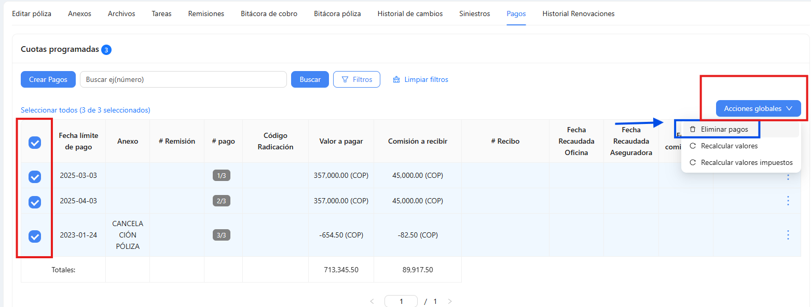The width and height of the screenshot is (811, 307).
Task: Click the Comisión a recibir column header
Action: (x=418, y=141)
